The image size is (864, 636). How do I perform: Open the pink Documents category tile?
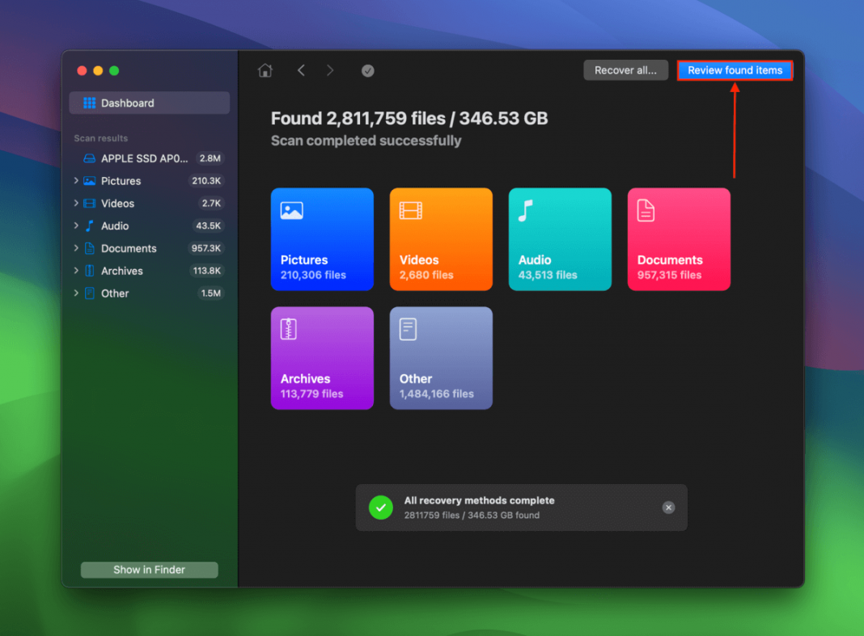click(679, 239)
